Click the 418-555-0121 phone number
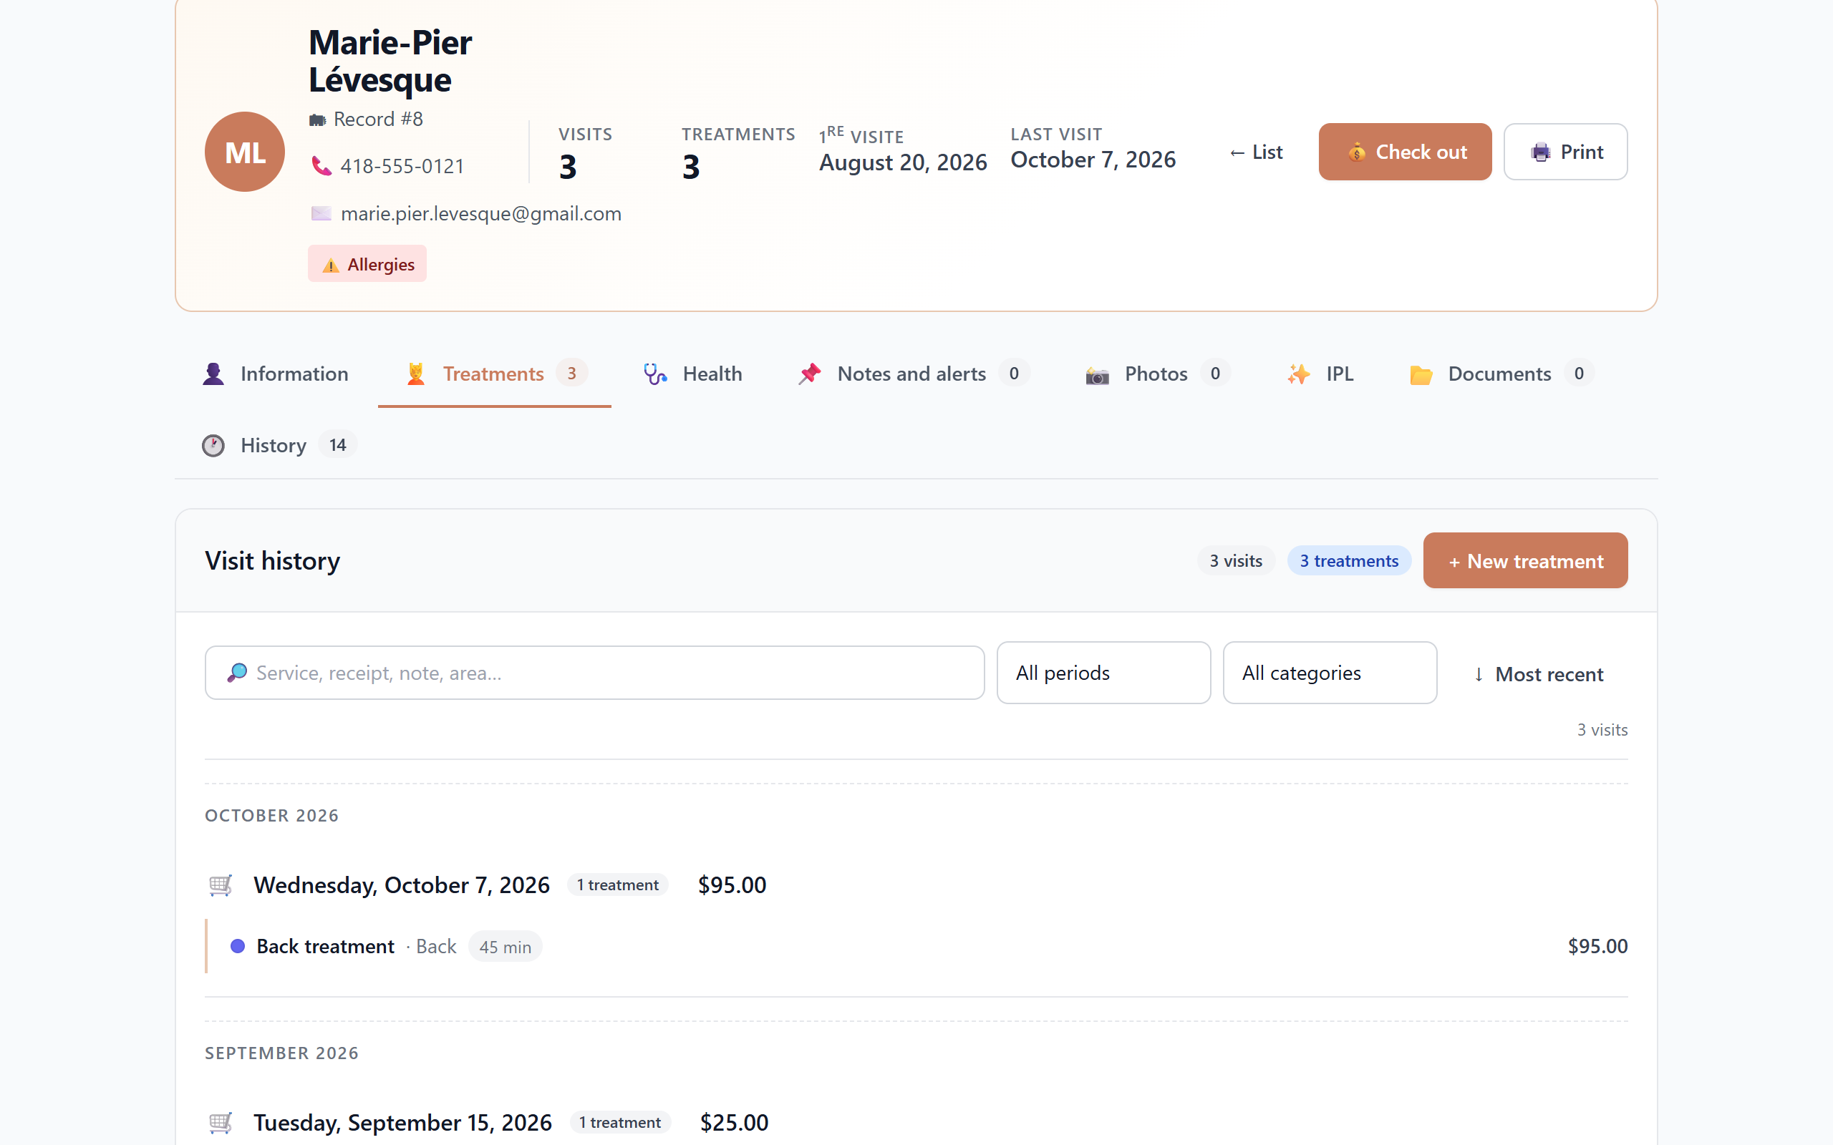 pos(402,166)
